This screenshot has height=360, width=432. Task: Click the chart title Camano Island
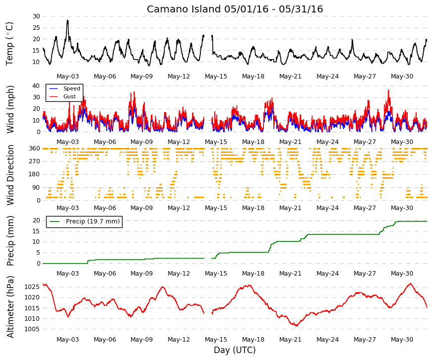tap(235, 9)
